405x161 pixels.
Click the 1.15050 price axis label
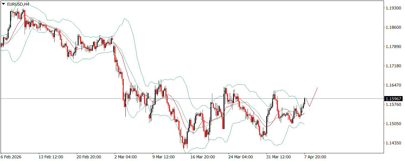(x=393, y=124)
